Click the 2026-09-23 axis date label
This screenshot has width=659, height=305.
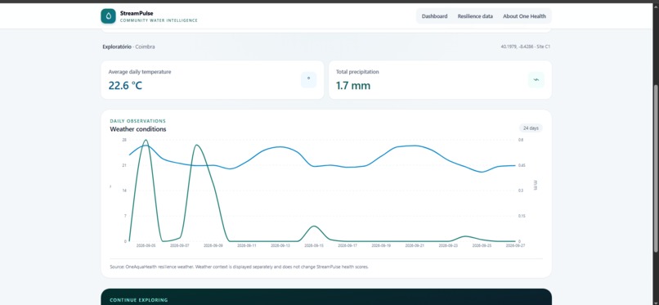coord(448,245)
